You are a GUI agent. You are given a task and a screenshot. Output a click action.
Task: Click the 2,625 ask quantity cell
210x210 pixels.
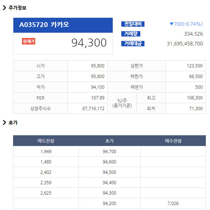(46, 193)
